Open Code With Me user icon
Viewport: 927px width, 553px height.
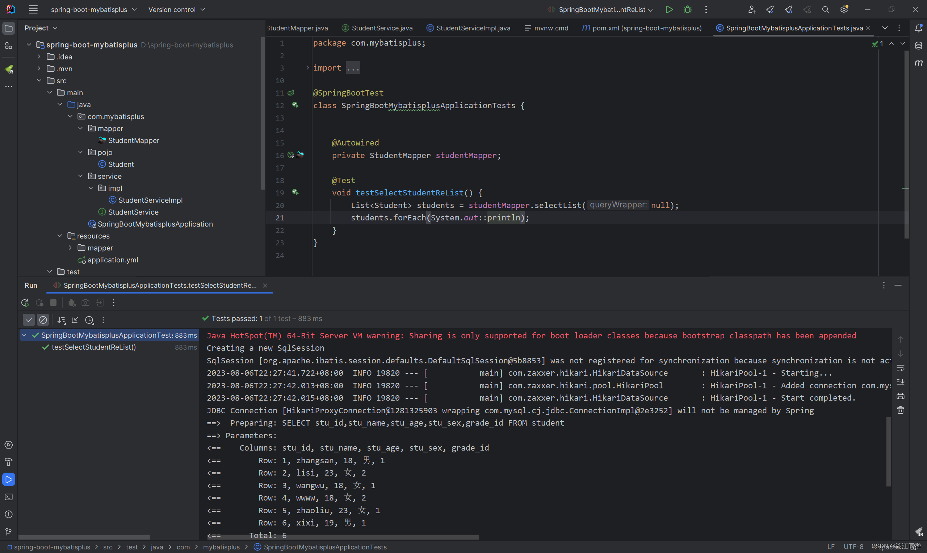tap(752, 9)
